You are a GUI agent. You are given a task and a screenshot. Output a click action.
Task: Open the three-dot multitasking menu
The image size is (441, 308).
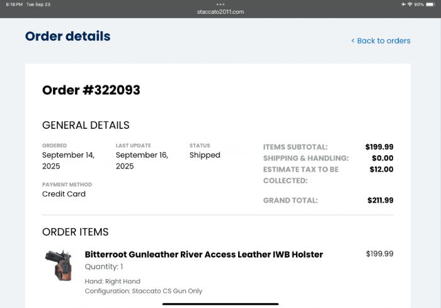coord(220,4)
